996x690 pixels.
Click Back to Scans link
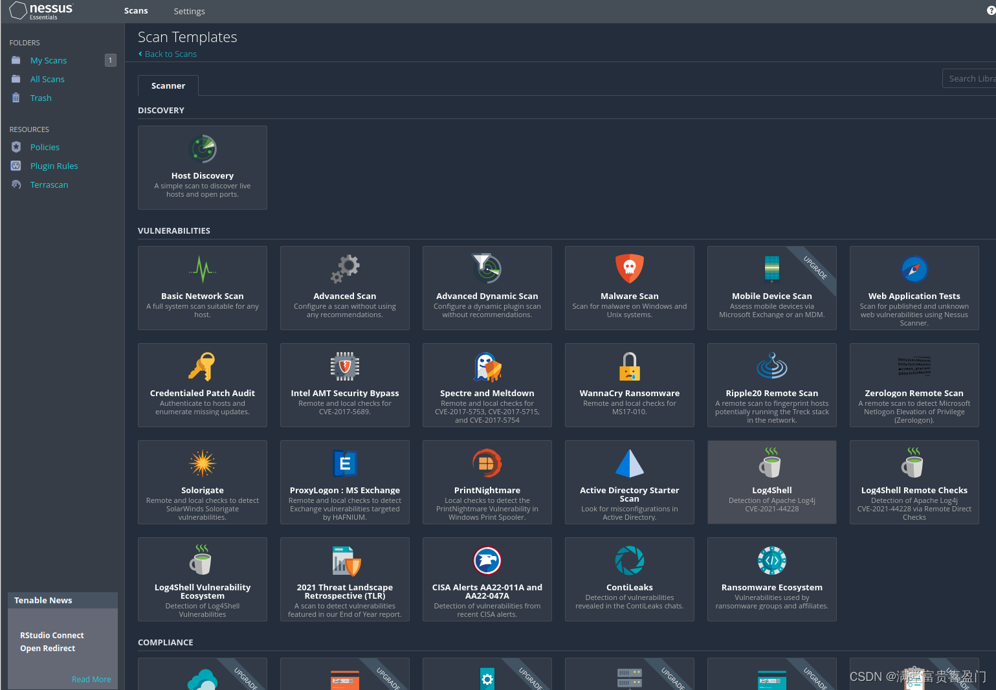tap(168, 54)
